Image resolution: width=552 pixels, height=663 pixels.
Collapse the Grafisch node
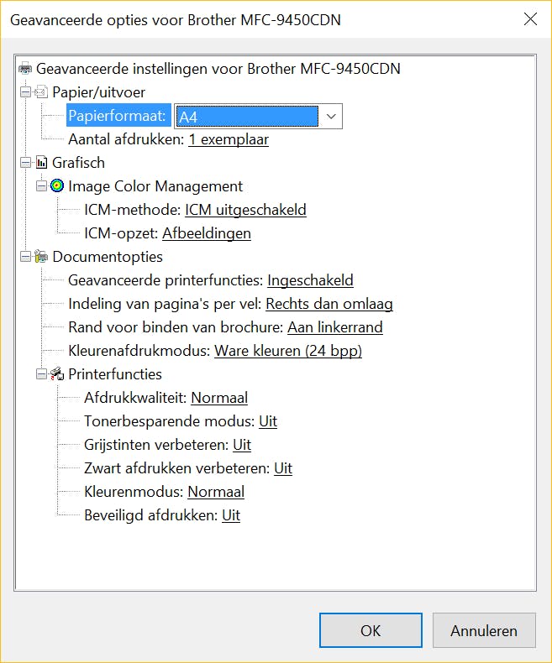point(26,162)
